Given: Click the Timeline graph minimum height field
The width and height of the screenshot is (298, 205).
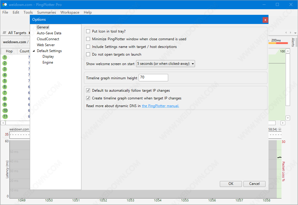Looking at the screenshot, I should click(153, 78).
